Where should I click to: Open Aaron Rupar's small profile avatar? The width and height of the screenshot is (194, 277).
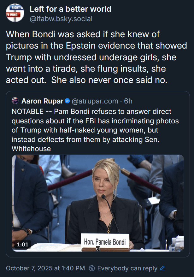pyautogui.click(x=15, y=101)
